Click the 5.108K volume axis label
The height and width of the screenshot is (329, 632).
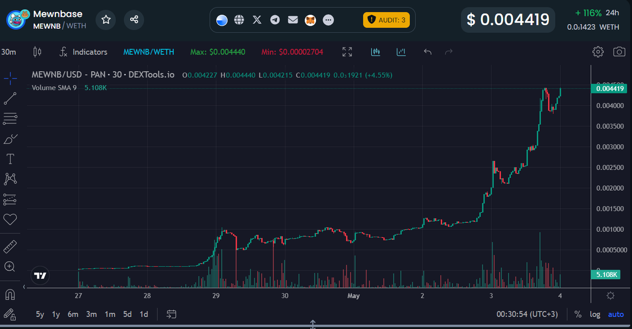coord(607,274)
